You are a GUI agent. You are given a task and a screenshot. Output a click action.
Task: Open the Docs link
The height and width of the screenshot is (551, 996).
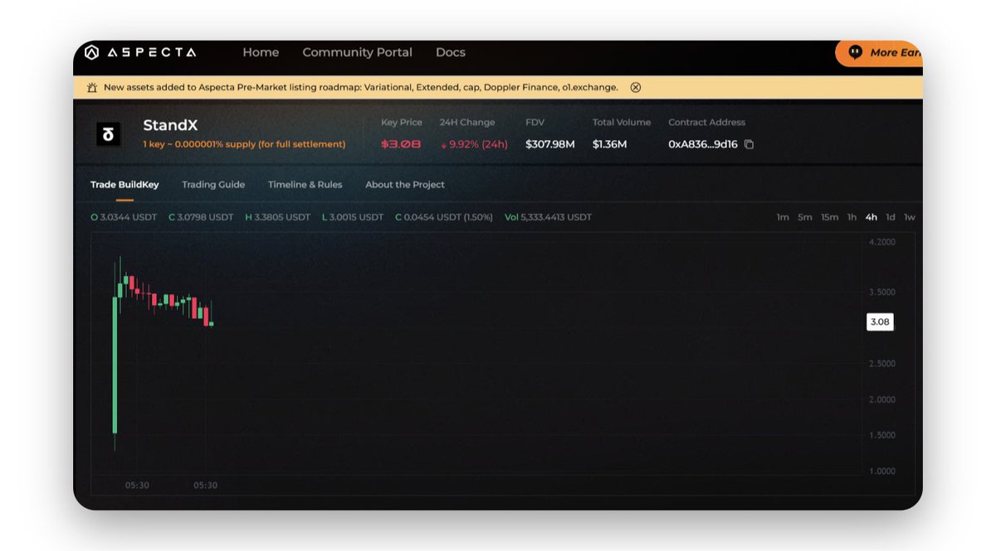pyautogui.click(x=450, y=52)
